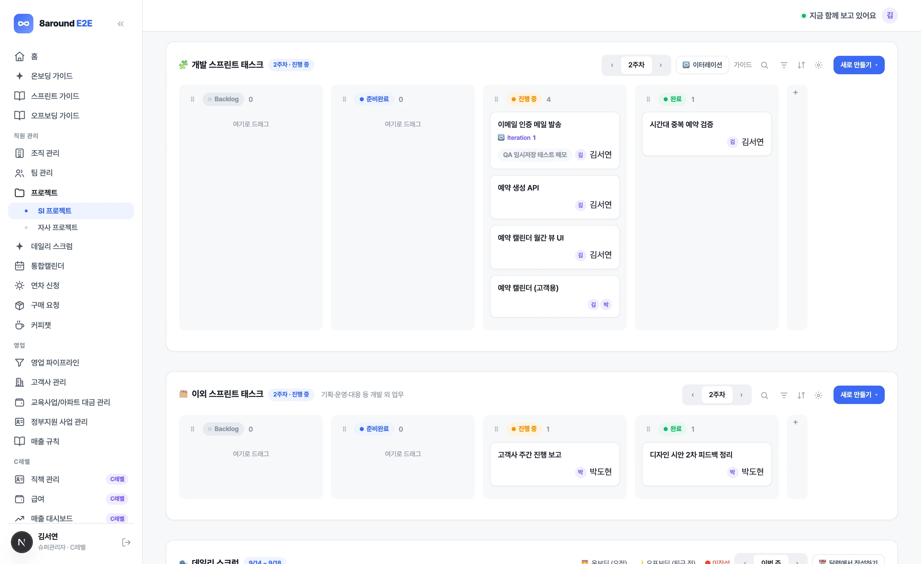The image size is (921, 564).
Task: Click the Backlog column drag handle in 개발 스프린트
Action: [193, 100]
